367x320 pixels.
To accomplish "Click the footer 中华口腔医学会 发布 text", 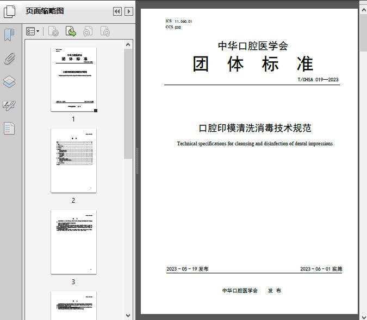I will pyautogui.click(x=252, y=291).
